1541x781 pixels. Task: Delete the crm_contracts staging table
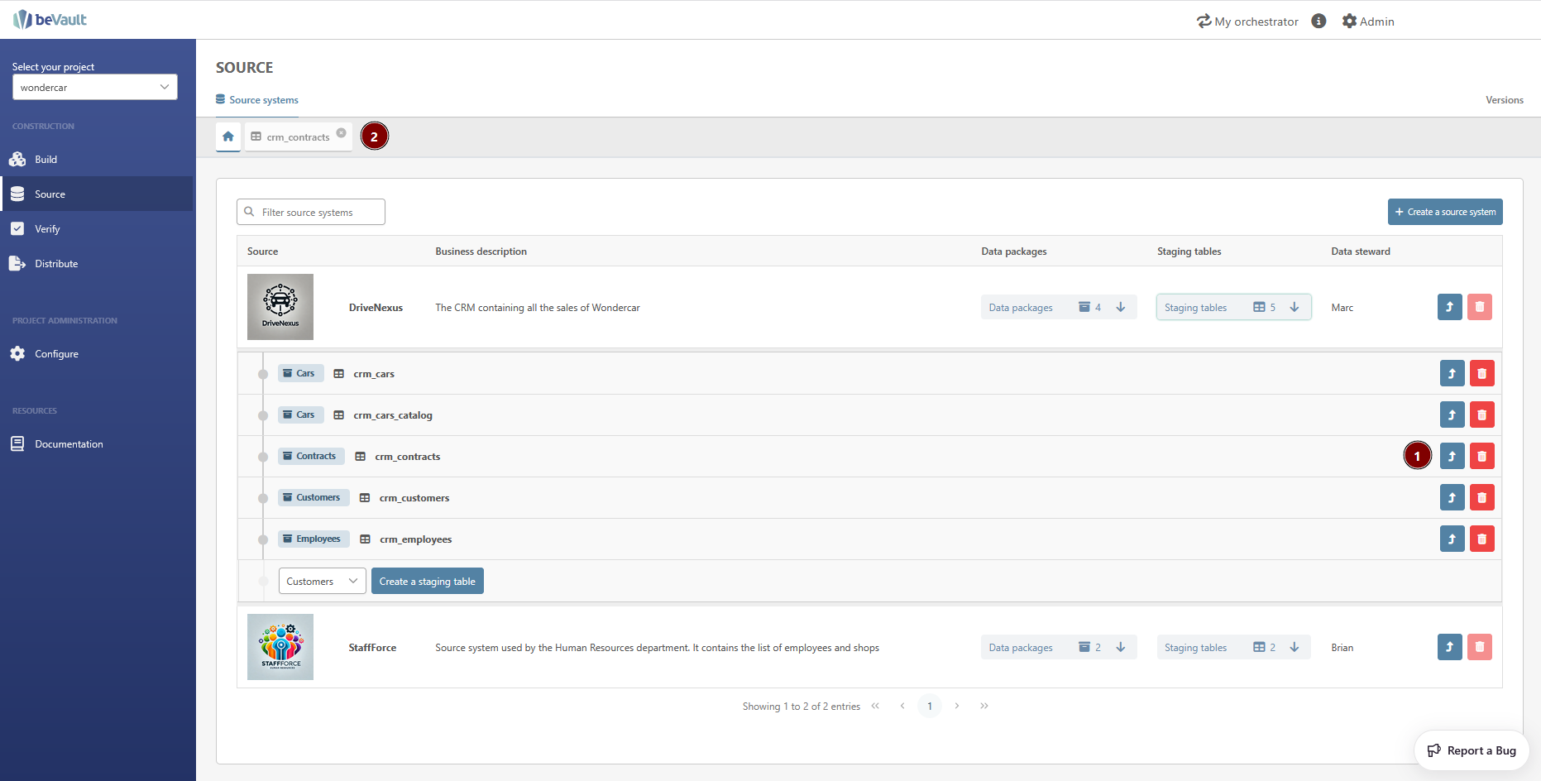pyautogui.click(x=1481, y=457)
